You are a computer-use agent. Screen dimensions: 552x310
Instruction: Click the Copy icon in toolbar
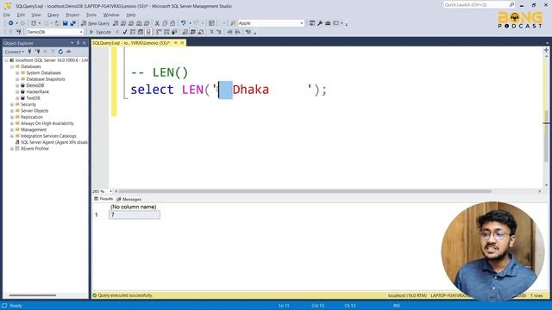pos(165,23)
